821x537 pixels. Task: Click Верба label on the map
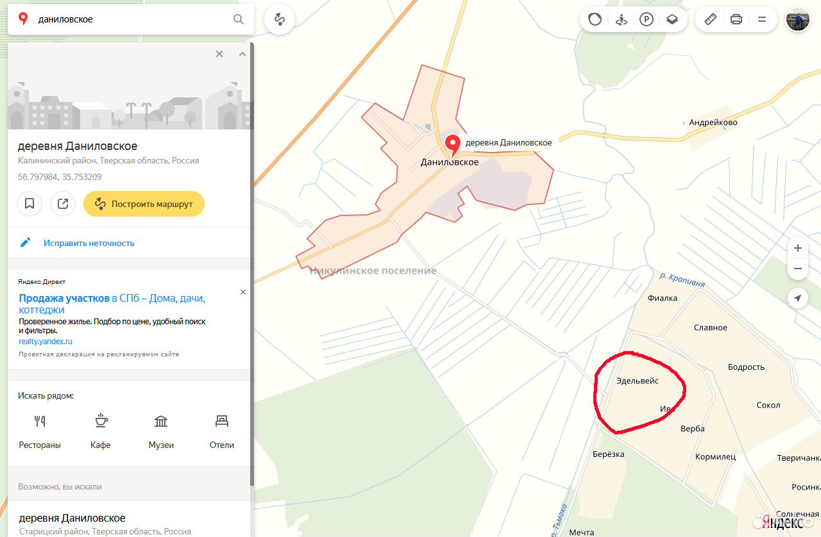pos(693,429)
